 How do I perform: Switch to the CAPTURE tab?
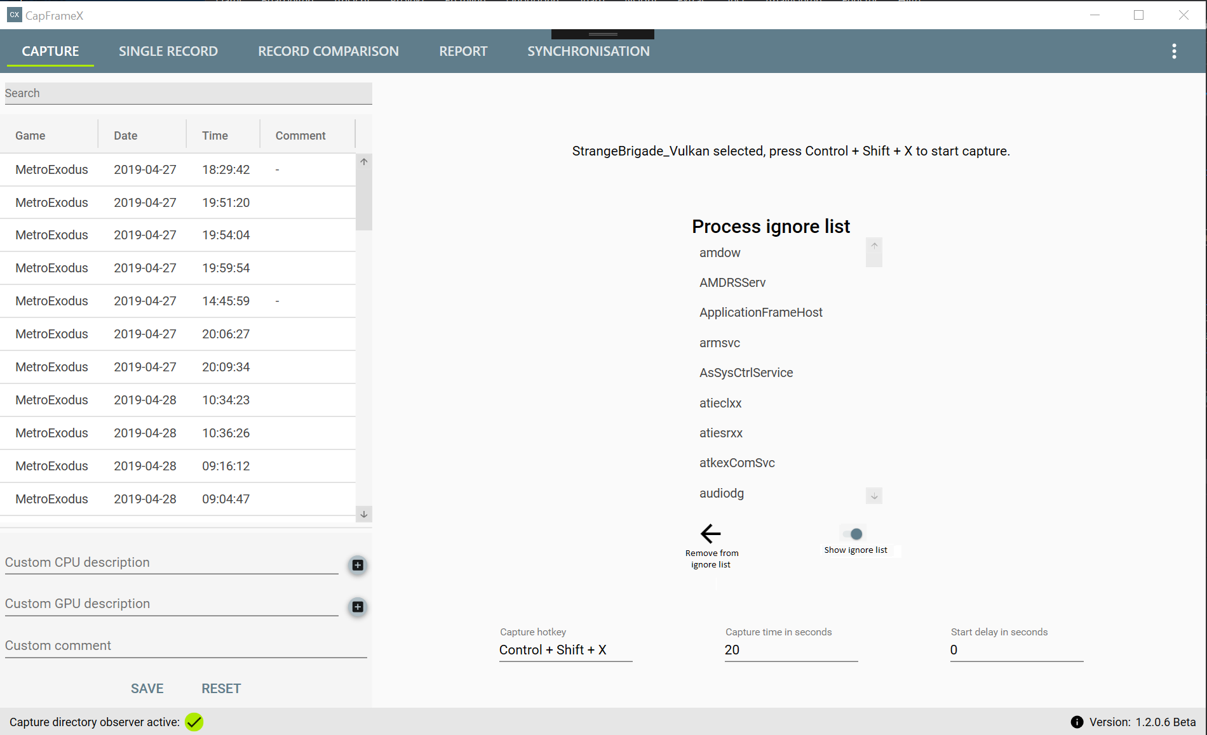point(51,51)
